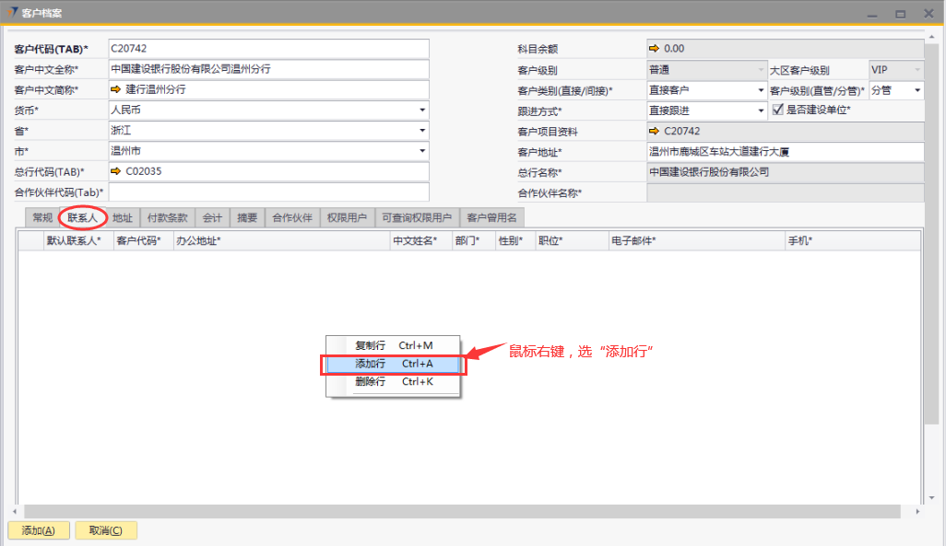Viewport: 946px width, 546px height.
Task: Click the orange arrow link beside 建行温州分行
Action: tap(116, 90)
